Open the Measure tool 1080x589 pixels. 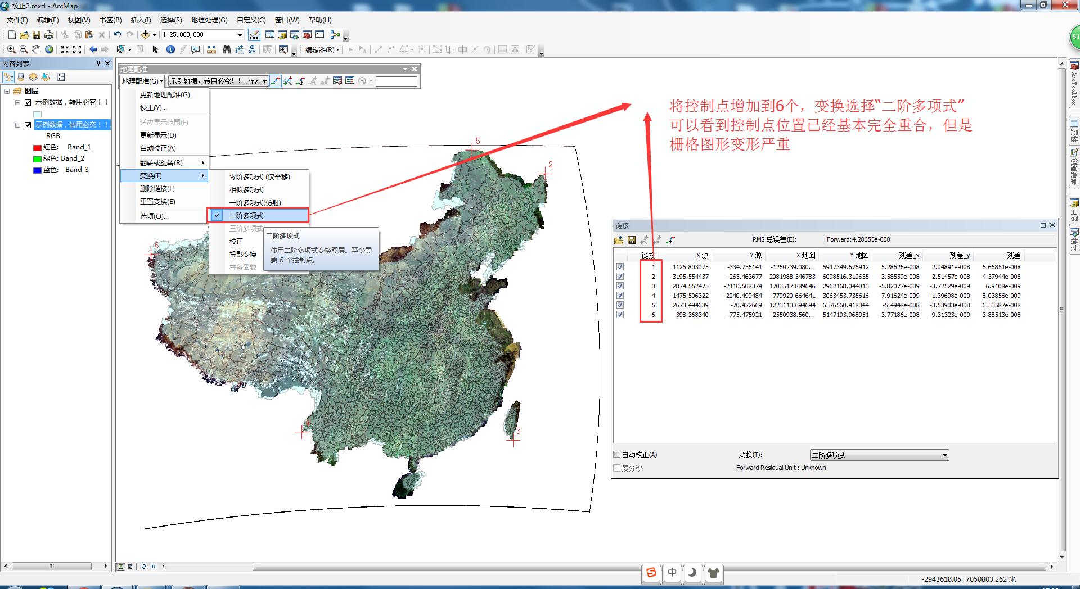click(x=211, y=49)
